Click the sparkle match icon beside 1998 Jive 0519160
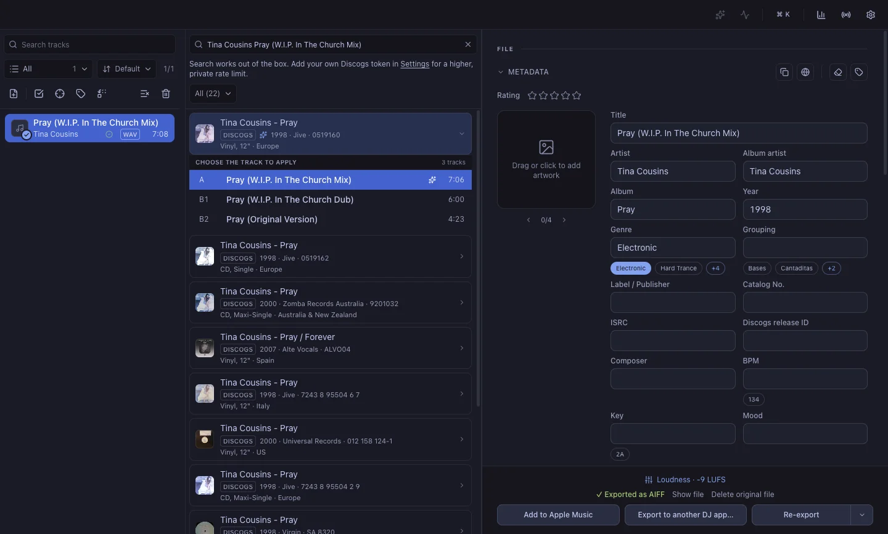 [x=263, y=135]
